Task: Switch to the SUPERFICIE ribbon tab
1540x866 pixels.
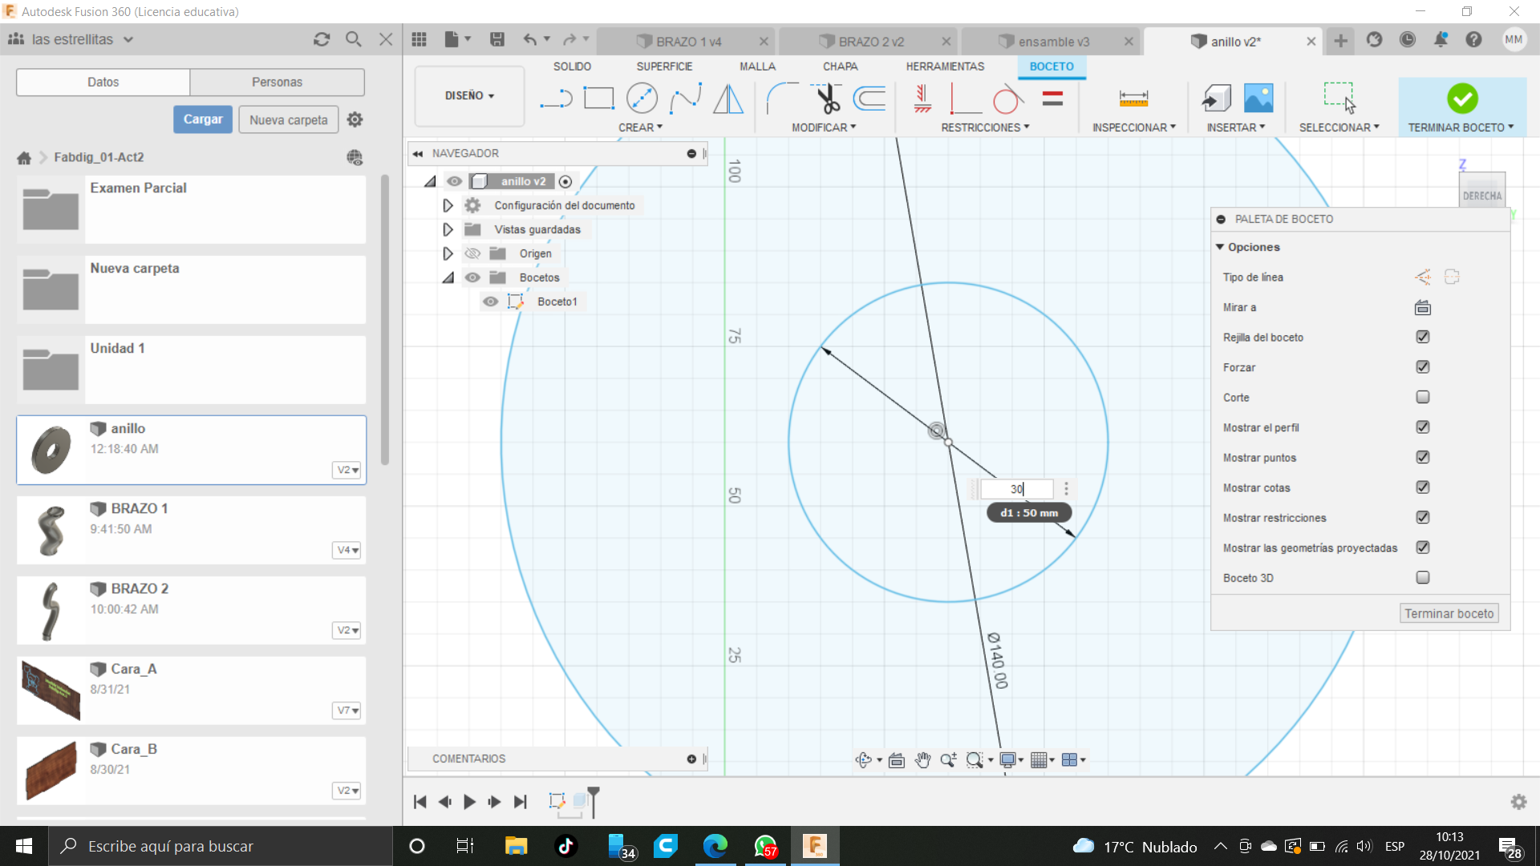Action: (664, 67)
